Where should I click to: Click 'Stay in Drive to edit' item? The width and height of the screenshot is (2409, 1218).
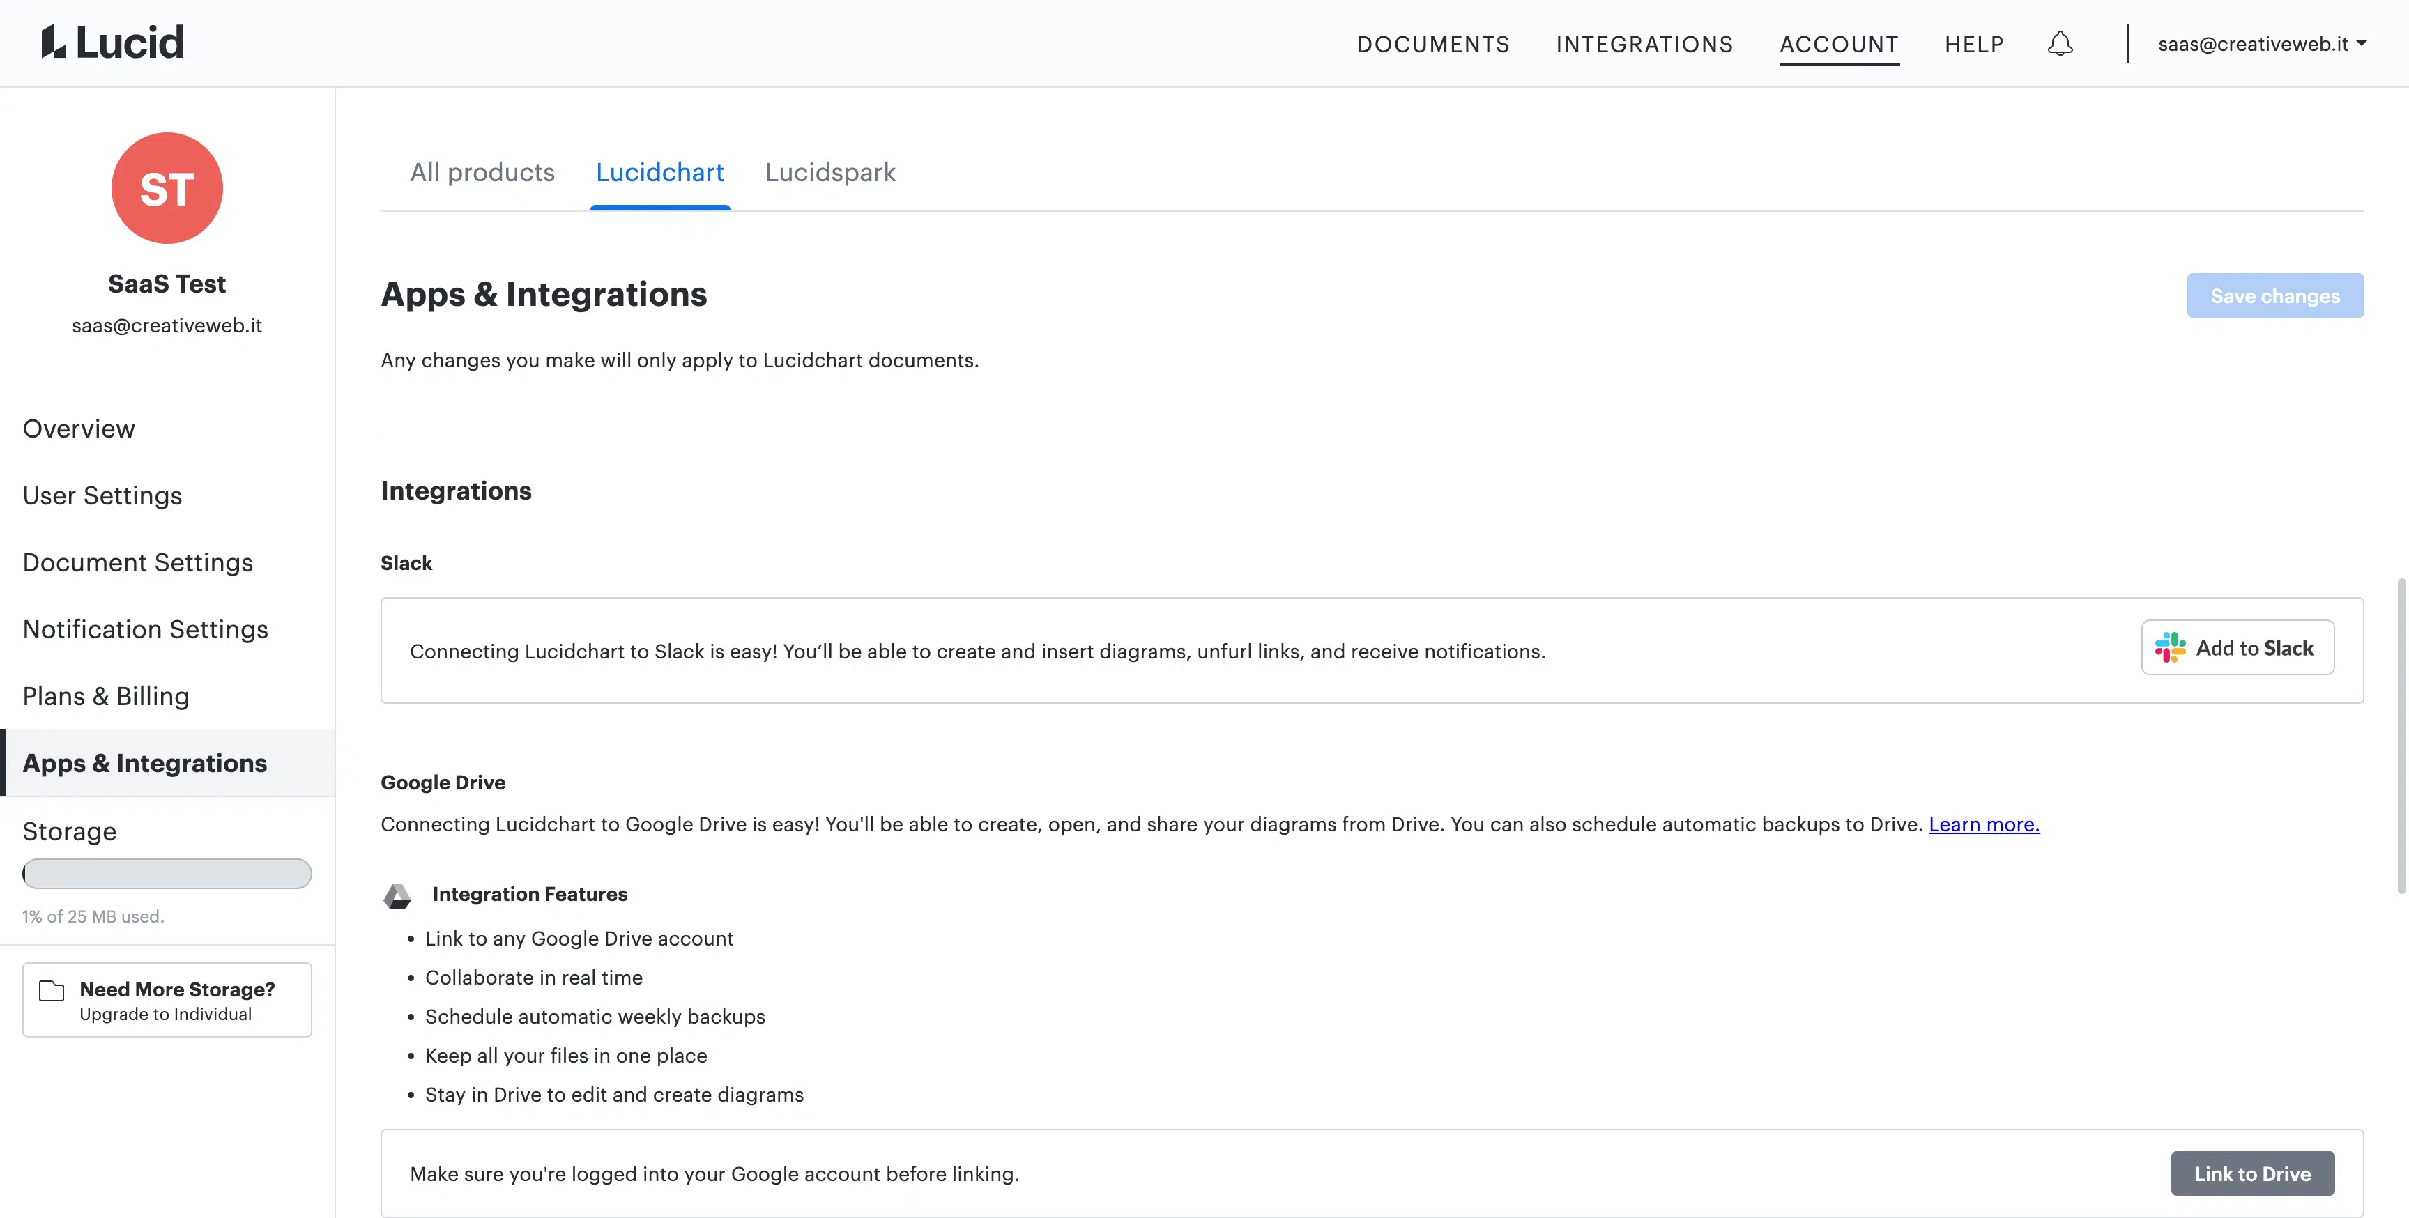(614, 1095)
